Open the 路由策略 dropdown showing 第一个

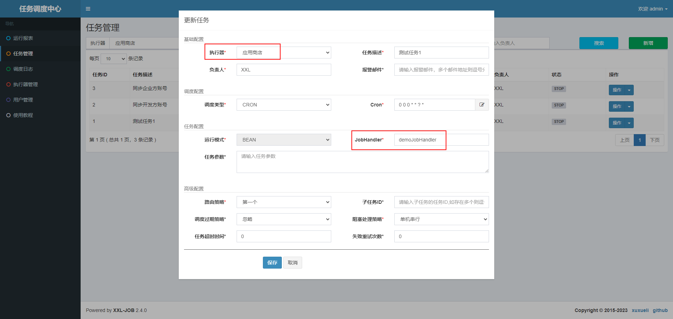[284, 202]
